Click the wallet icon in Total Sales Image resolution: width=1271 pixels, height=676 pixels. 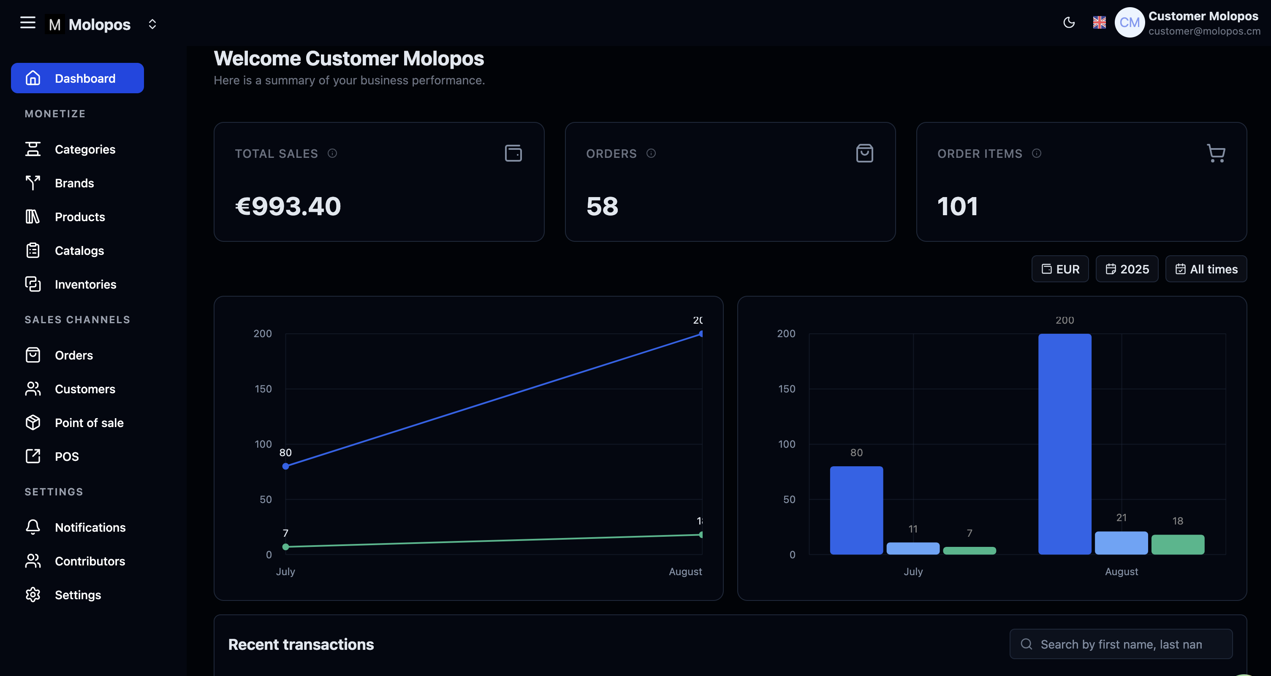click(x=513, y=153)
